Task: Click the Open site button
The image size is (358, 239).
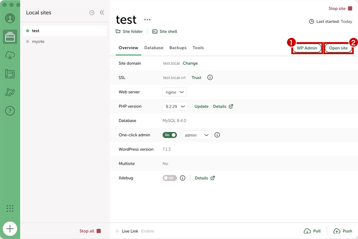Action: 338,48
